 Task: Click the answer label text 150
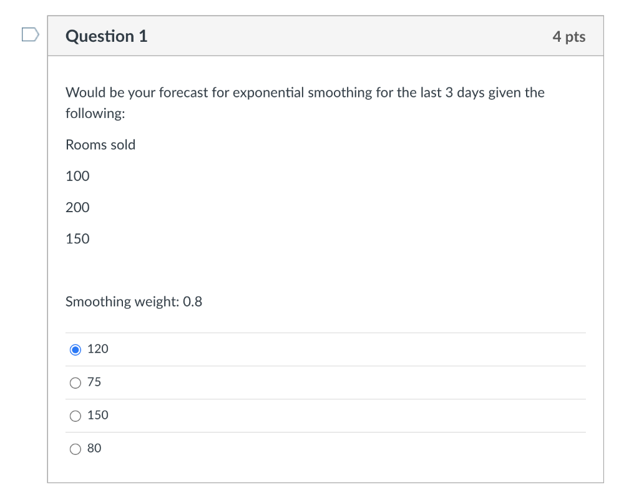tap(98, 415)
